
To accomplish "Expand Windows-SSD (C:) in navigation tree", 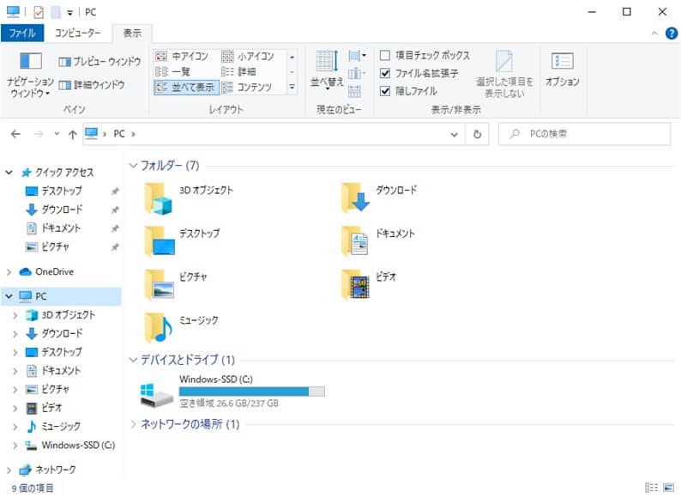I will tap(15, 446).
